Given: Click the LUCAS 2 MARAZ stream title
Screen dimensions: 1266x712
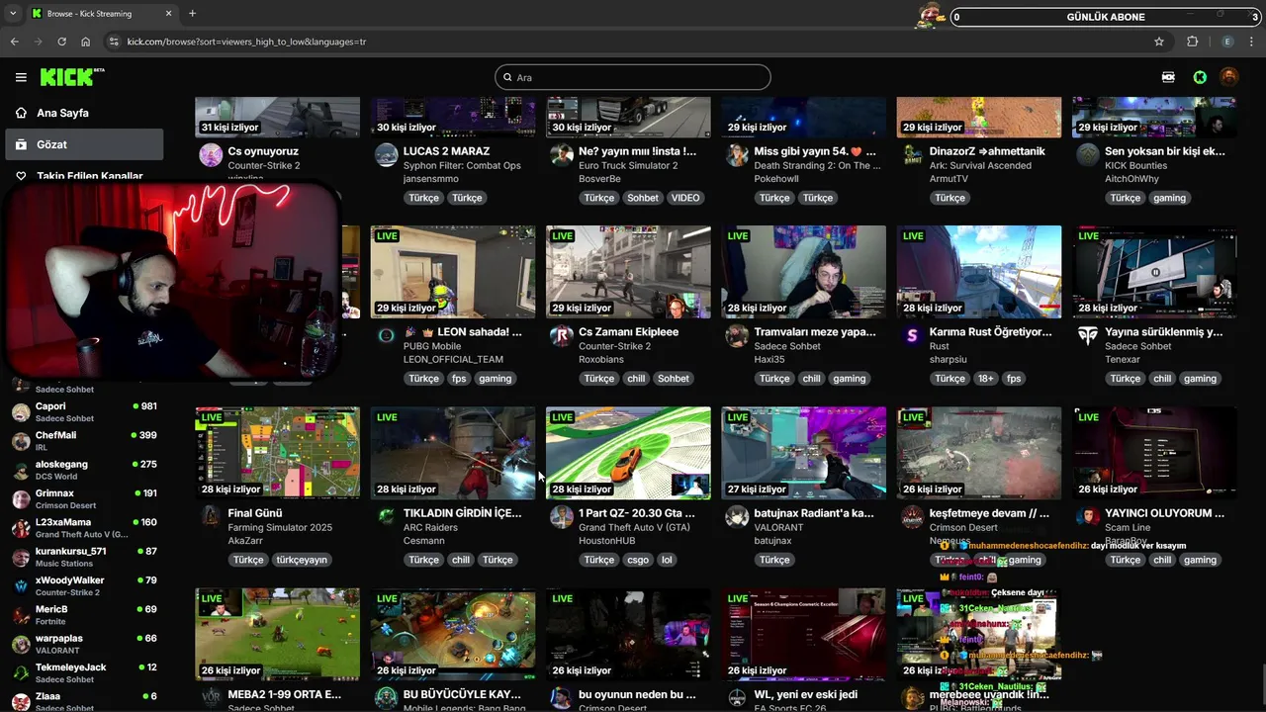Looking at the screenshot, I should pyautogui.click(x=447, y=151).
